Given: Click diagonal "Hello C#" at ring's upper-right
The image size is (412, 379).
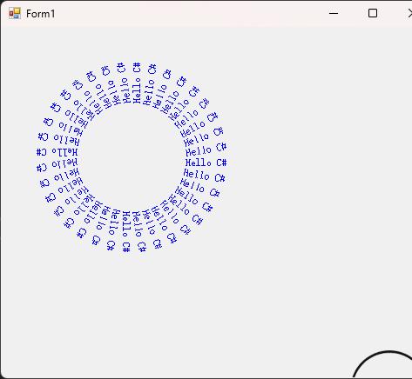Looking at the screenshot, I should (185, 103).
